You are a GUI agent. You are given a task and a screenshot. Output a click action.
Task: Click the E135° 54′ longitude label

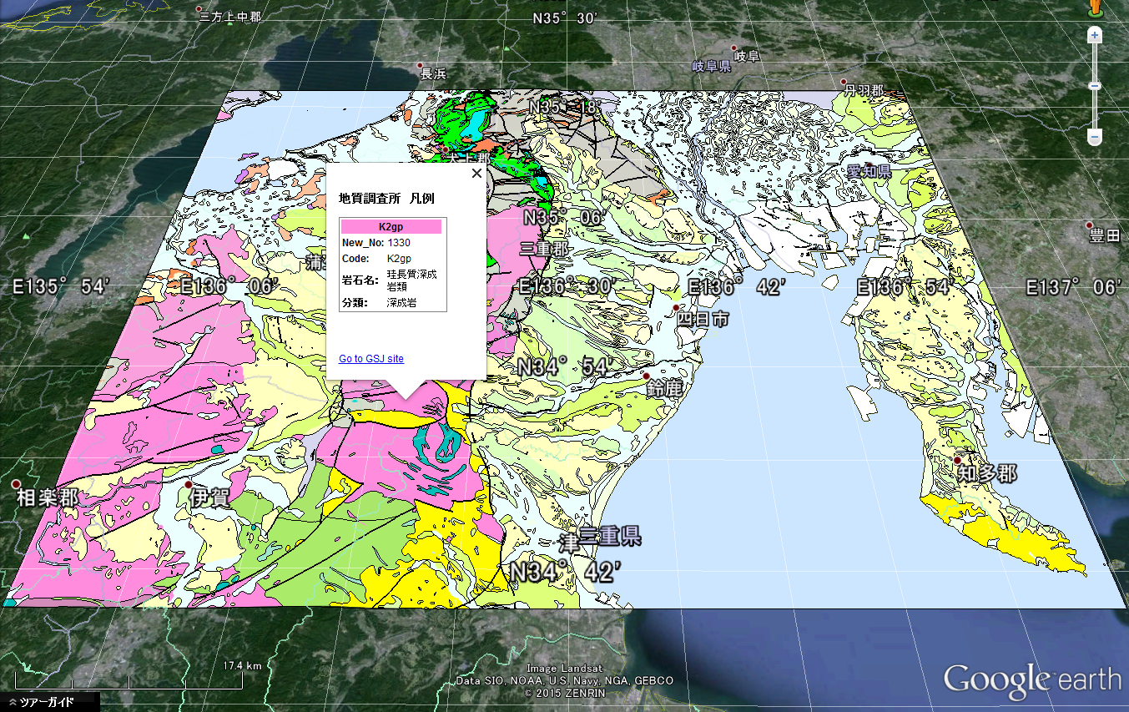tap(61, 287)
